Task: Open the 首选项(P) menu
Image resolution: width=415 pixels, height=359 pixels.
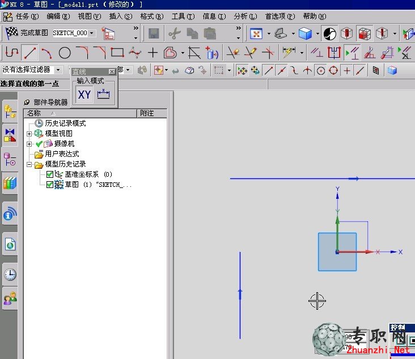Action: pyautogui.click(x=280, y=16)
